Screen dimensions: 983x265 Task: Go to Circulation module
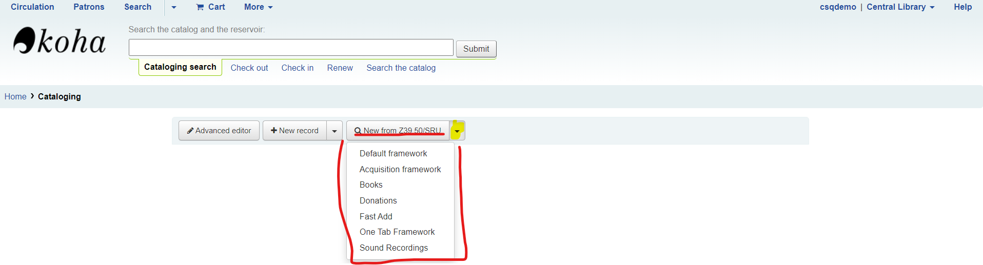pos(32,7)
